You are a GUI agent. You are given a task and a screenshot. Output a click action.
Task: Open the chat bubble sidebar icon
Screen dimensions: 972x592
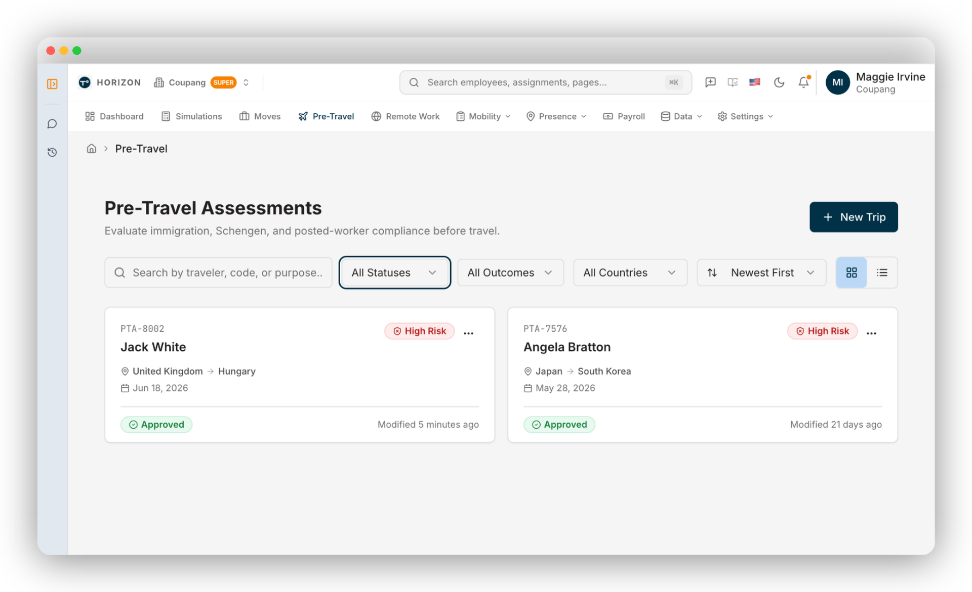[52, 124]
